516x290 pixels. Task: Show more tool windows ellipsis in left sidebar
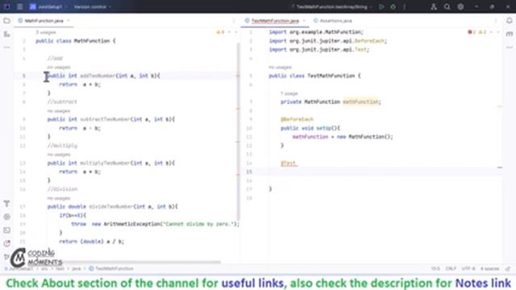pos(6,48)
